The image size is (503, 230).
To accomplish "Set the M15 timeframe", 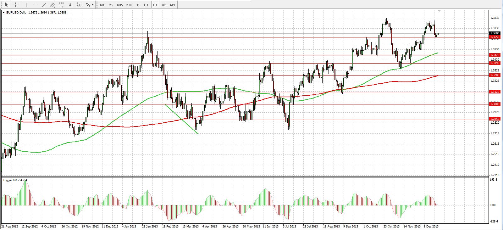I will point(120,5).
